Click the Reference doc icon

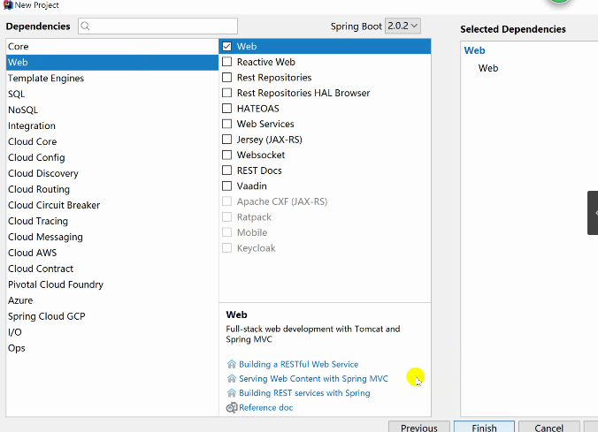(x=232, y=407)
